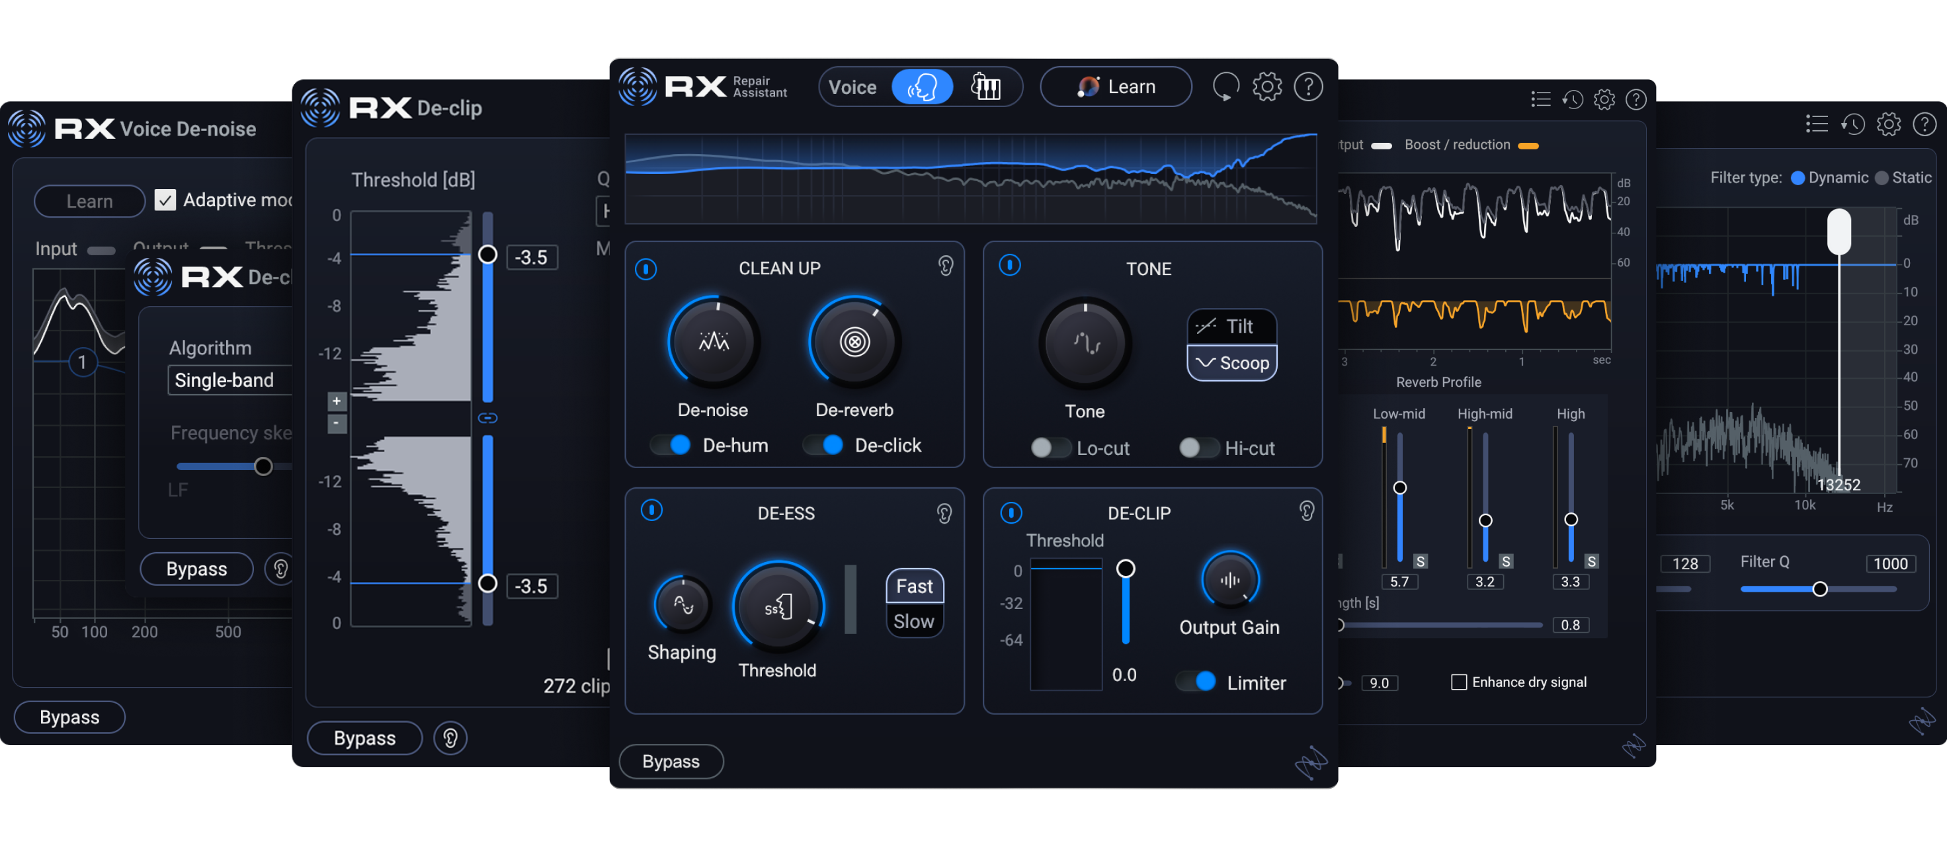Click the upper threshold handle in De-clip window
The width and height of the screenshot is (1947, 847).
coord(488,255)
